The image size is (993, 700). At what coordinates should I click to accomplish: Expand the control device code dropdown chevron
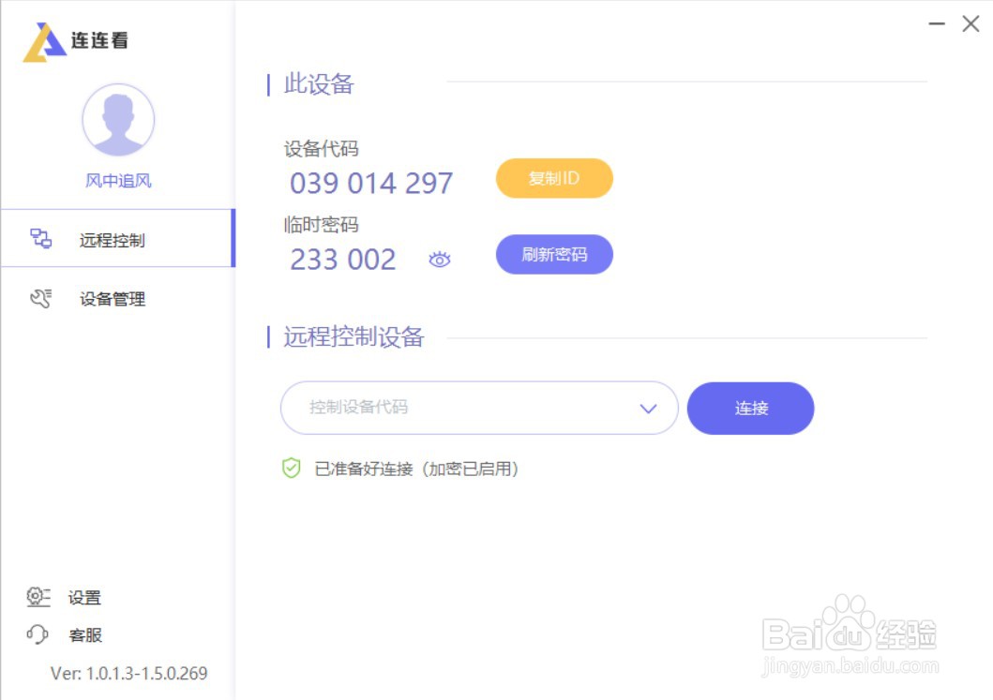pyautogui.click(x=646, y=409)
